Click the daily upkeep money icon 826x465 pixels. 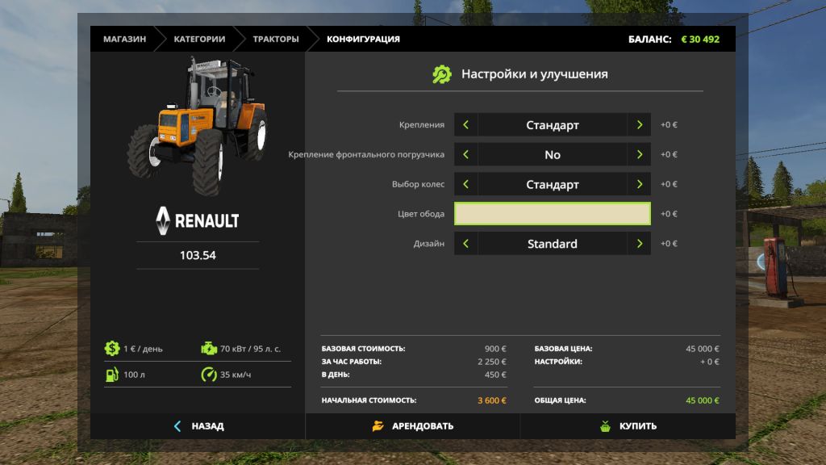pyautogui.click(x=111, y=349)
